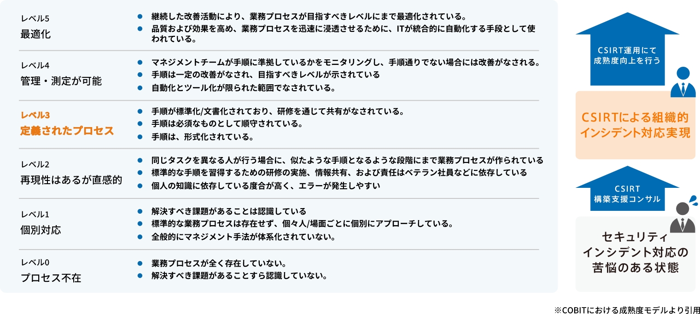Viewport: 700px width, 314px height.
Task: Click the bullet before 継続した改善活動により
Action: (x=140, y=17)
